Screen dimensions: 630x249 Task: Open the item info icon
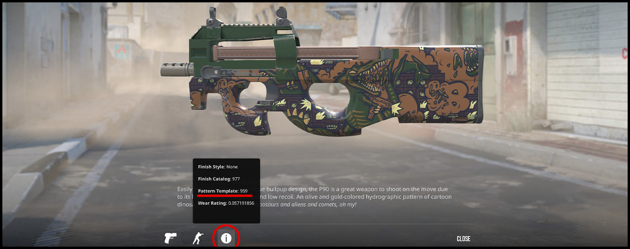tap(226, 238)
